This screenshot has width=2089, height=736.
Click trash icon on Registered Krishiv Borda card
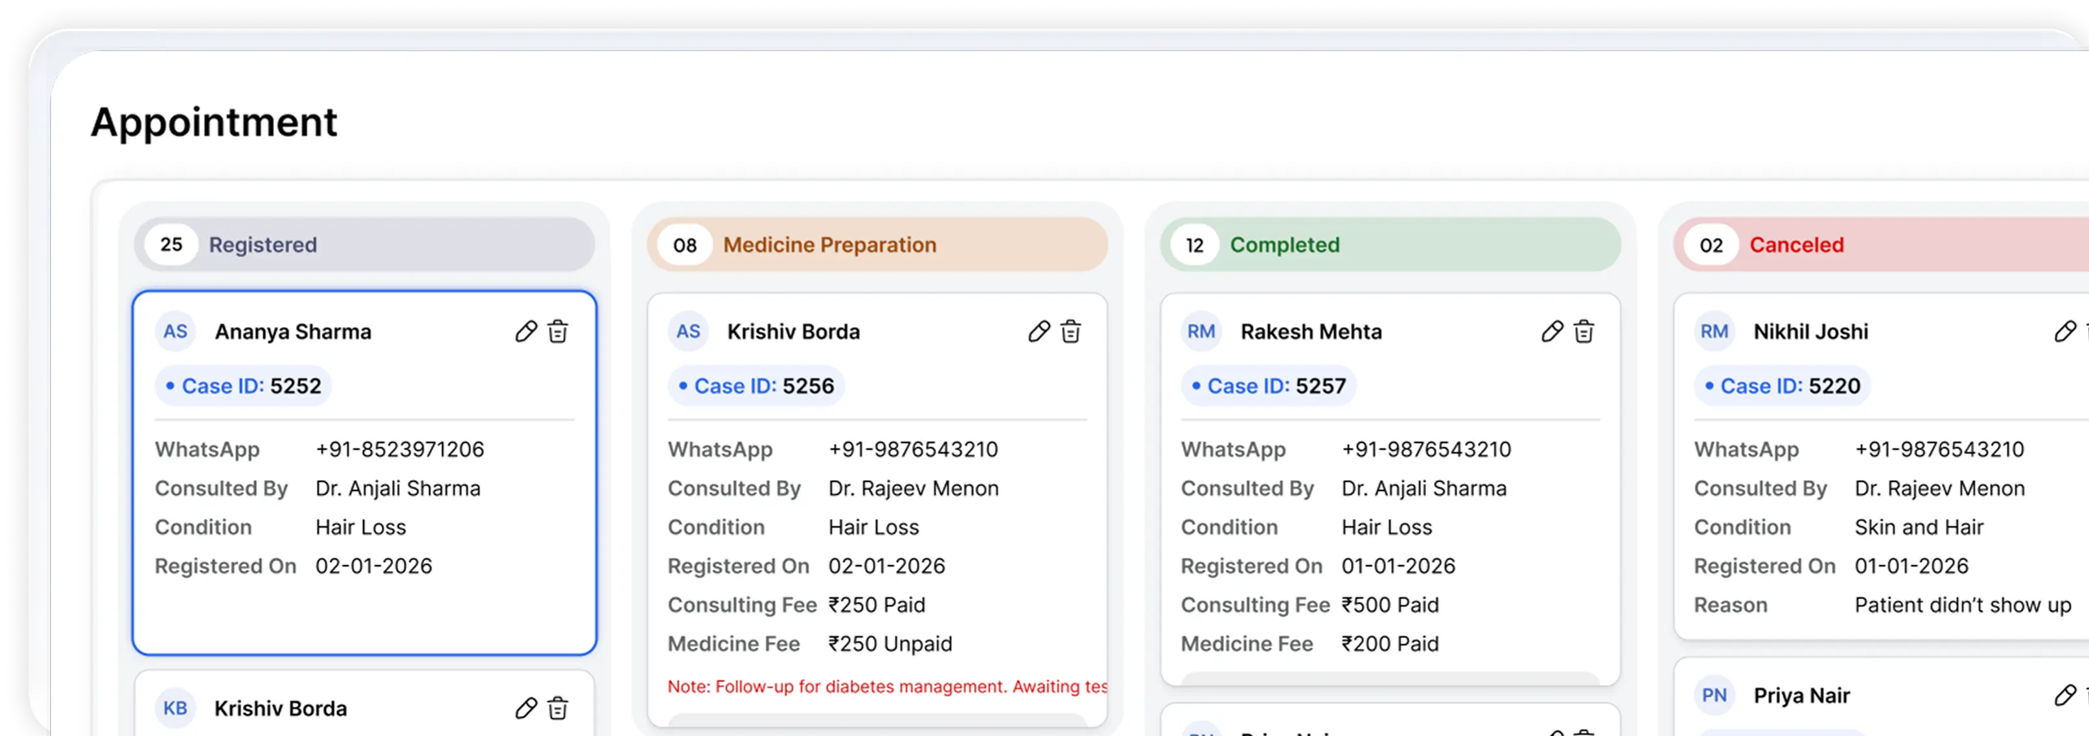(x=558, y=708)
